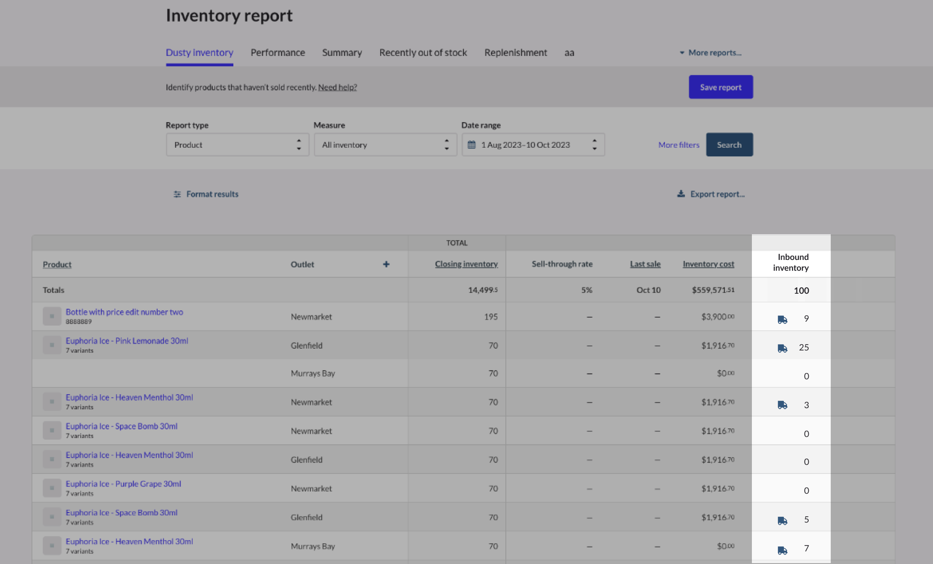The image size is (933, 564).
Task: Click the truck icon for Space Bomb at Glenfield
Action: pyautogui.click(x=783, y=520)
